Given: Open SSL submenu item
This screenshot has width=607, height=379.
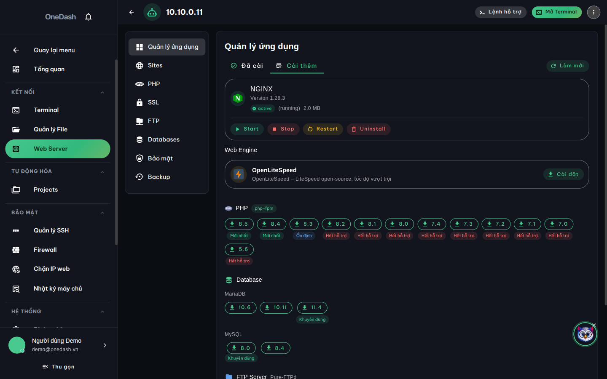Looking at the screenshot, I should coord(167,102).
